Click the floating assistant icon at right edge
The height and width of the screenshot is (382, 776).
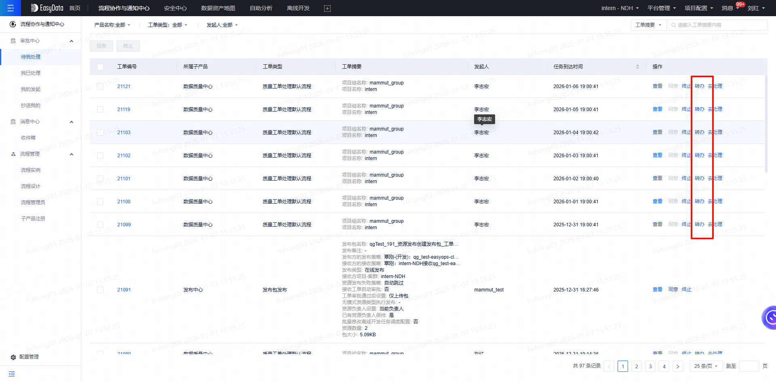(770, 318)
